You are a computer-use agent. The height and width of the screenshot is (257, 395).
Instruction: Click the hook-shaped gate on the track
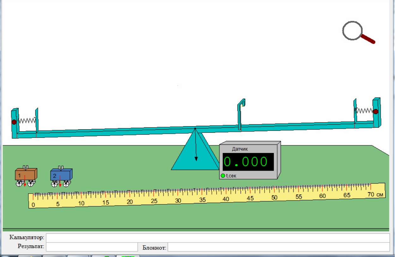[x=241, y=114]
